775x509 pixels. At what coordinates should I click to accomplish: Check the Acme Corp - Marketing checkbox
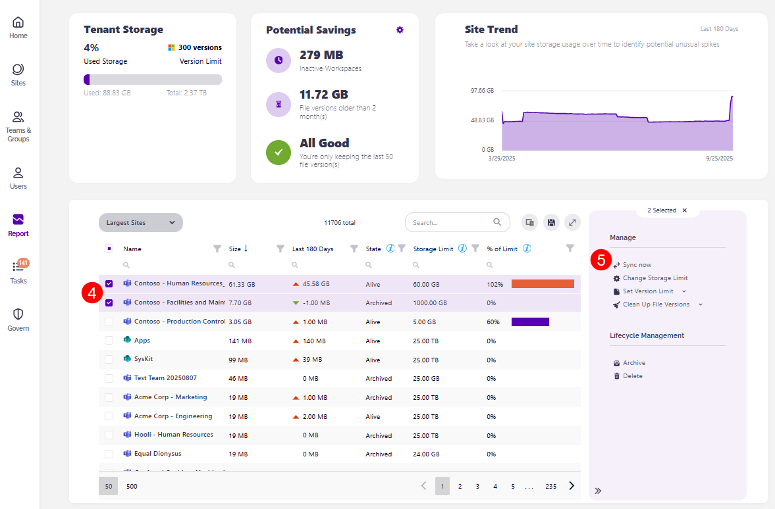click(x=108, y=397)
